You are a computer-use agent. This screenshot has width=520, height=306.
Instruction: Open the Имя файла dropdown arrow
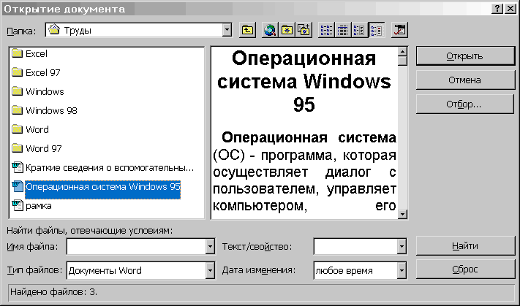210,246
